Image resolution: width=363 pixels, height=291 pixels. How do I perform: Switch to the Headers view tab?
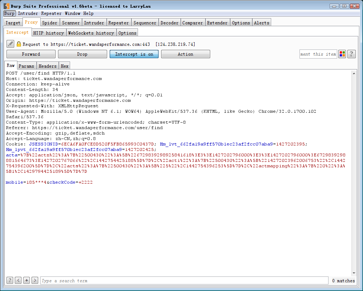coord(48,66)
